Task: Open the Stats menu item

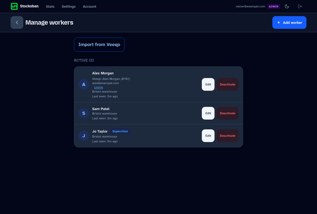Action: (x=50, y=6)
